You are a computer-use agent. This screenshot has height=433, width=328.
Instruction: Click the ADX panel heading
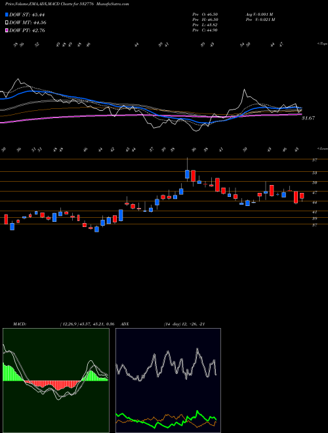125,324
